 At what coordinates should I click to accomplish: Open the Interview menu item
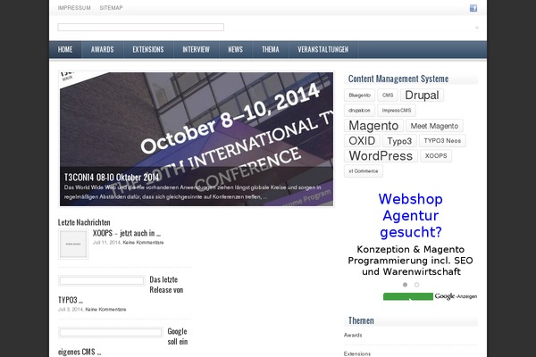[x=196, y=50]
